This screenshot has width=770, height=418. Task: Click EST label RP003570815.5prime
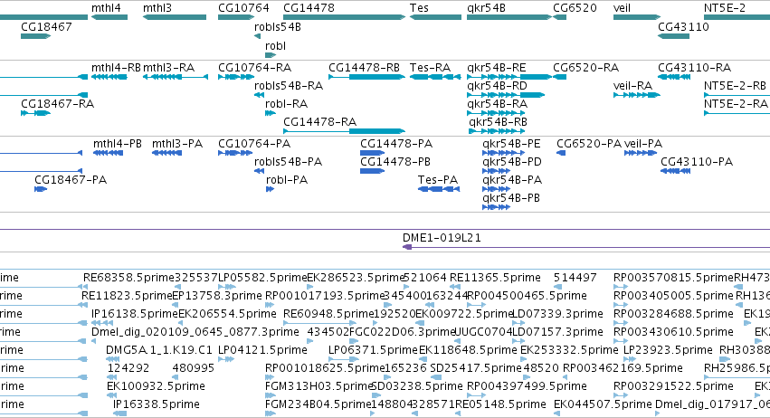(x=673, y=278)
